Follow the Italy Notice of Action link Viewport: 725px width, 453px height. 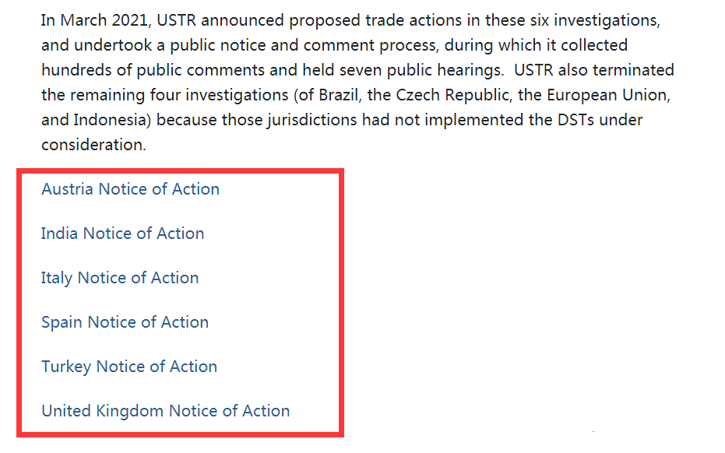(x=120, y=278)
